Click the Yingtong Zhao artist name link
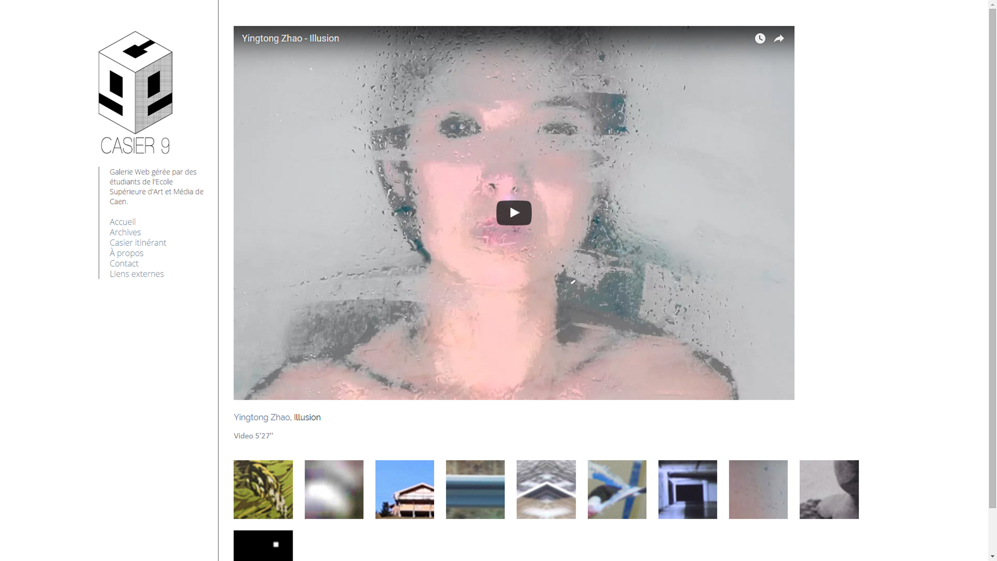Image resolution: width=997 pixels, height=561 pixels. [262, 417]
